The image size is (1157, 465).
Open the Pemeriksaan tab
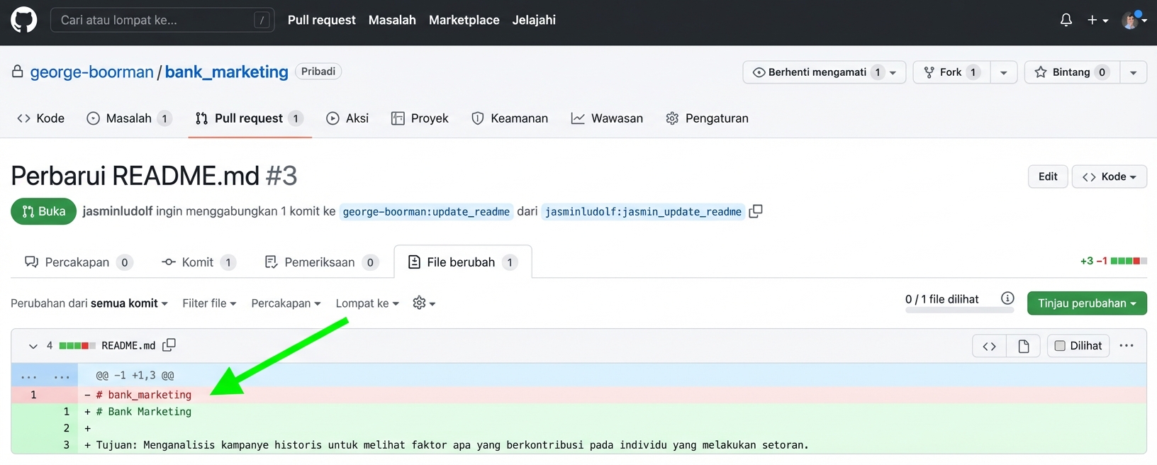click(x=320, y=262)
